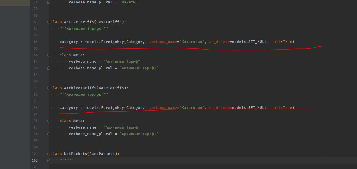Toggle the fold end marker at line 78
Image resolution: width=357 pixels, height=169 pixels.
[x=49, y=2]
